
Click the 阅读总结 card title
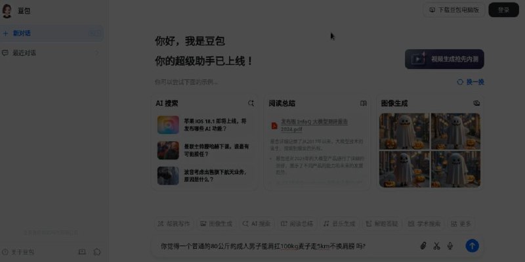(x=282, y=104)
